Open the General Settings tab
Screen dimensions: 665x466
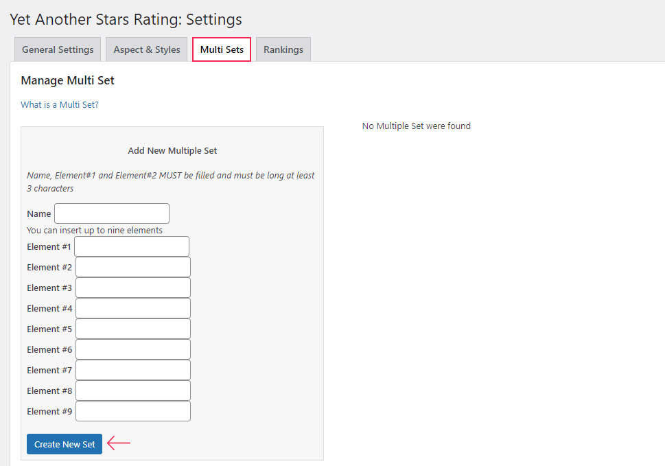(x=58, y=49)
